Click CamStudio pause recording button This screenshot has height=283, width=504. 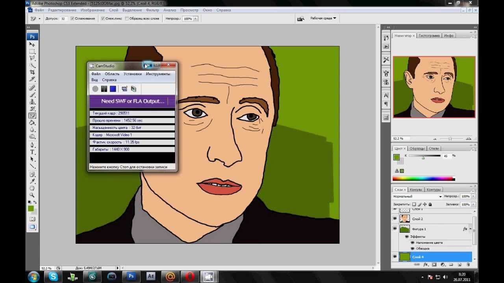coord(104,89)
